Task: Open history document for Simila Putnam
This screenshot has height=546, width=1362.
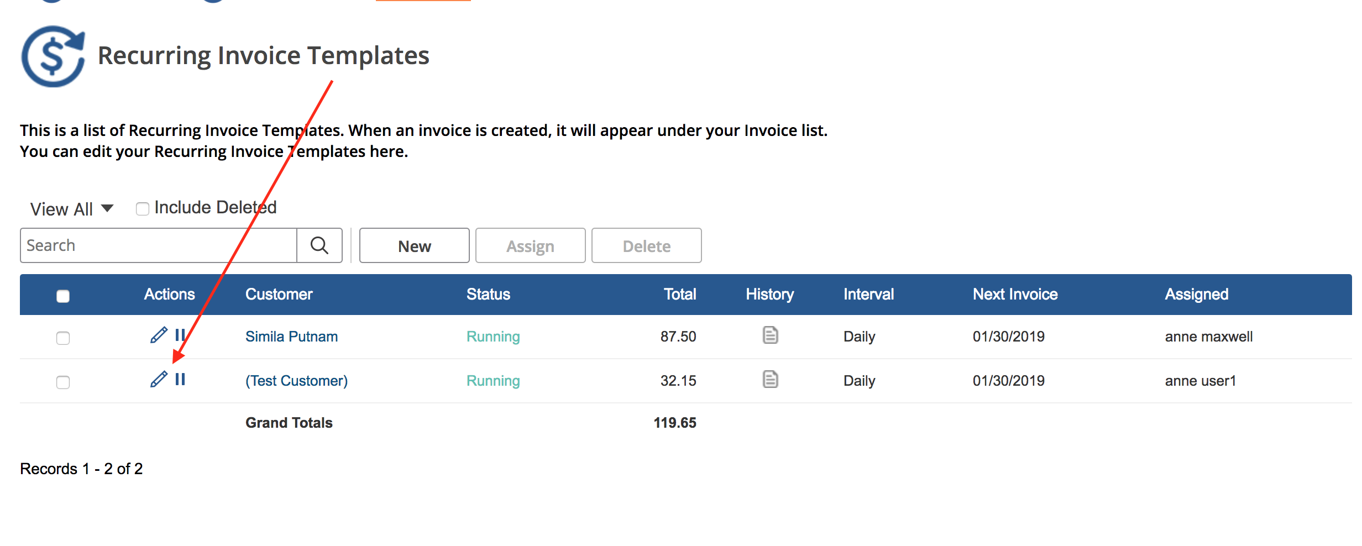Action: tap(770, 335)
